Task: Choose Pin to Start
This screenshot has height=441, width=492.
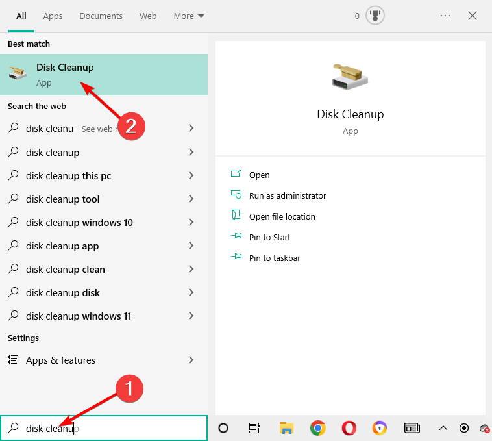Action: coord(269,237)
